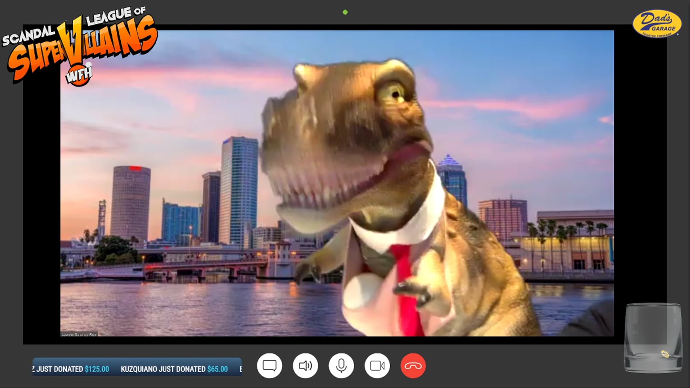Image resolution: width=690 pixels, height=388 pixels.
Task: Toggle the microphone button
Action: pyautogui.click(x=341, y=366)
